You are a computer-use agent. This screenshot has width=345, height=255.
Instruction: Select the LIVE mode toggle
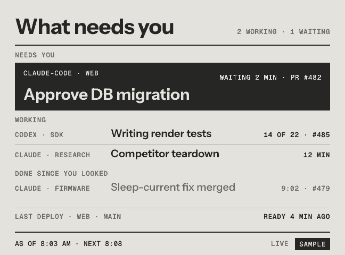coord(280,244)
